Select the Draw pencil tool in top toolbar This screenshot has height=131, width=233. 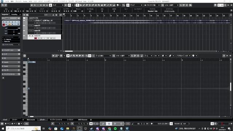(x=84, y=5)
